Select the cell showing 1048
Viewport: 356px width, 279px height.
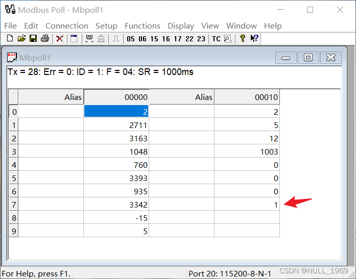tap(116, 151)
